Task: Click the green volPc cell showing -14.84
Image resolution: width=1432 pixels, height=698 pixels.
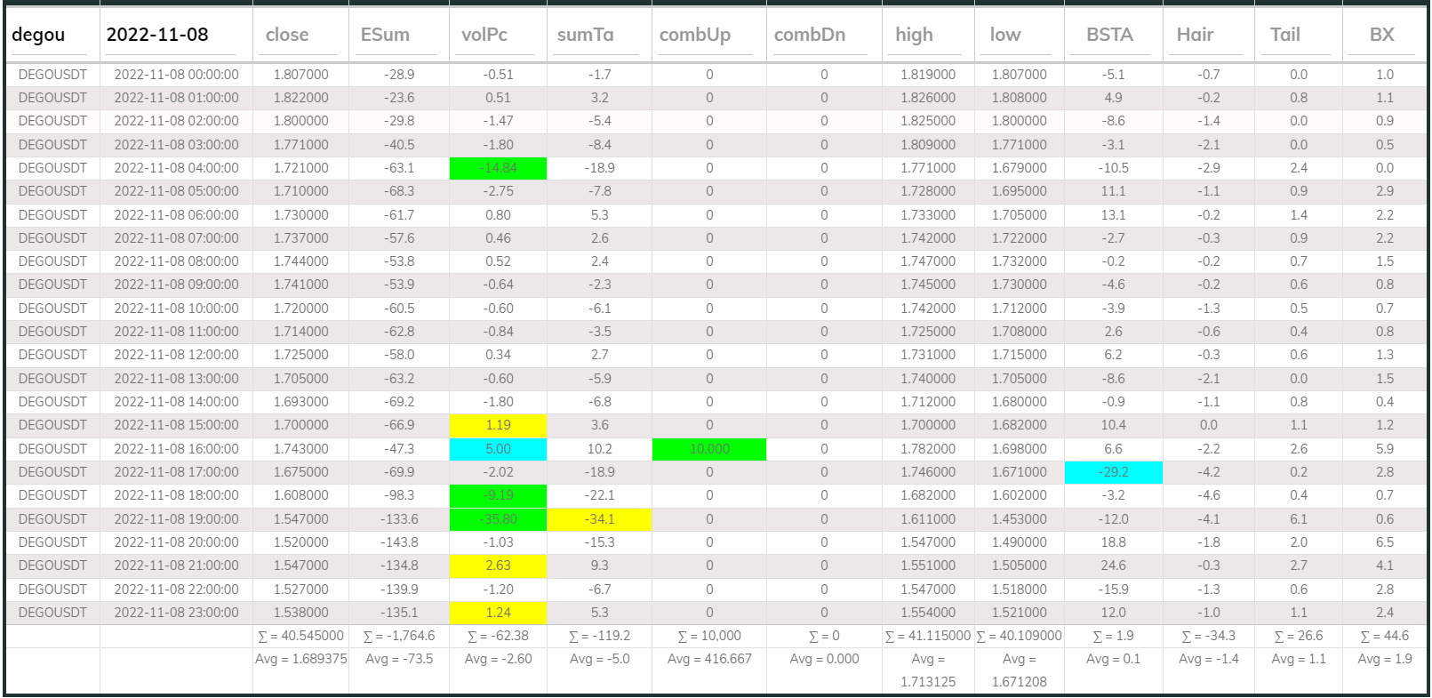Action: coord(498,168)
